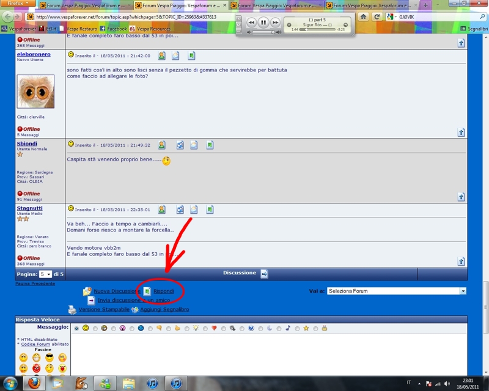Select the grinning face message icon radio
The height and width of the screenshot is (391, 489).
[x=95, y=329]
